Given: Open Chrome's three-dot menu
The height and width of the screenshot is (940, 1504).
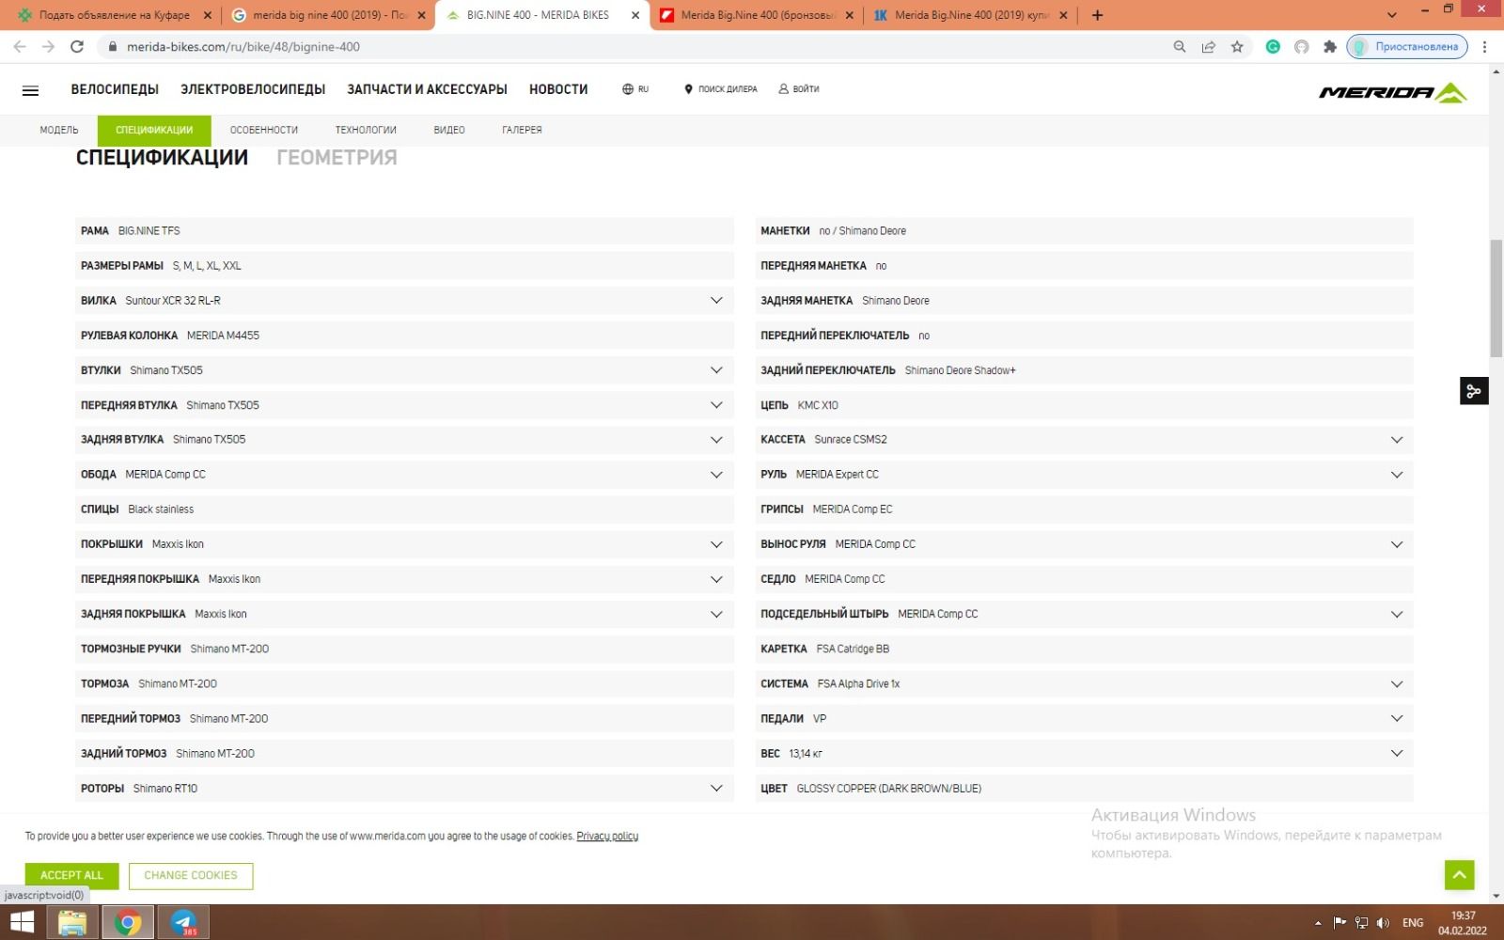Looking at the screenshot, I should pyautogui.click(x=1485, y=47).
